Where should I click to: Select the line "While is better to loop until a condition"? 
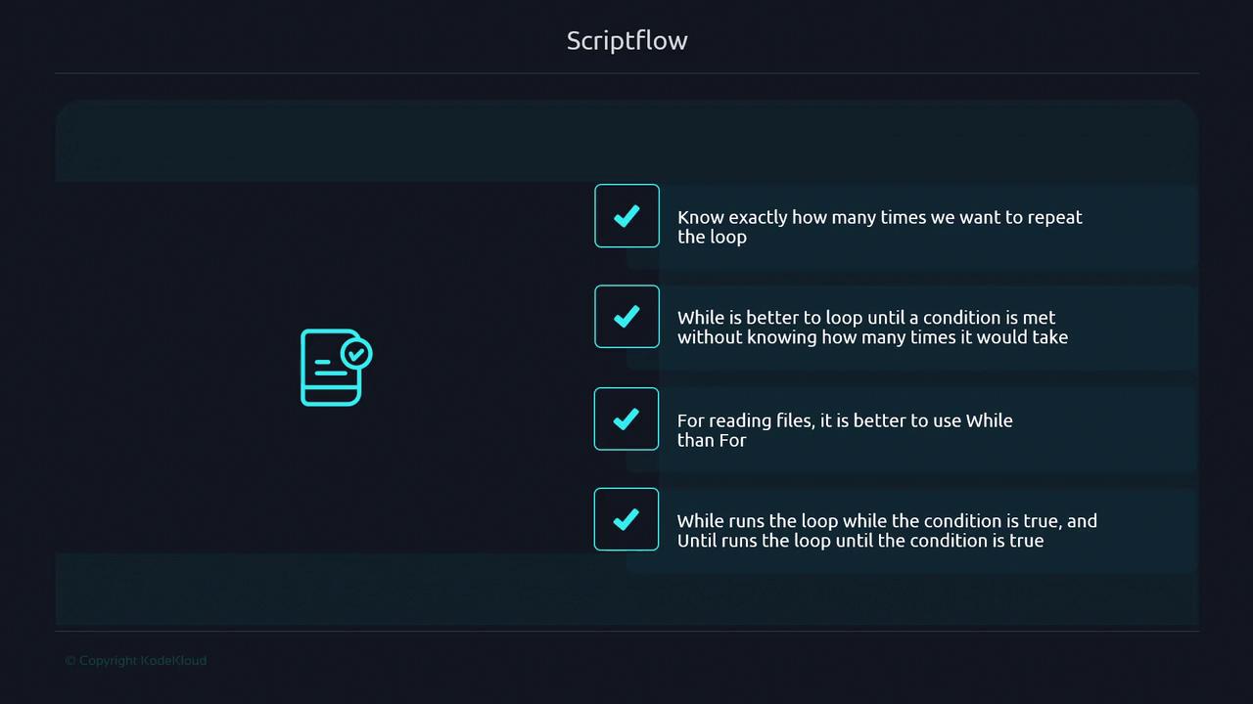865,318
